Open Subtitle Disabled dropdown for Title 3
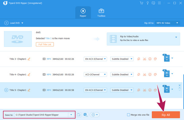 click(122, 59)
